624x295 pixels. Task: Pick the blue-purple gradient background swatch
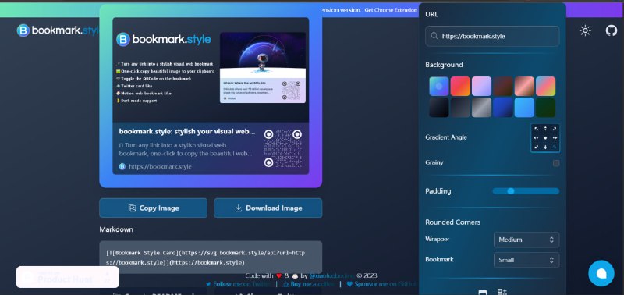pyautogui.click(x=439, y=87)
